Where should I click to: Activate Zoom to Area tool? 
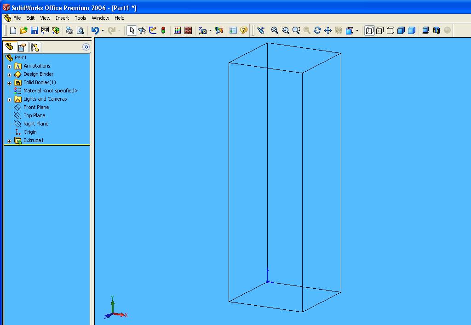(x=285, y=30)
